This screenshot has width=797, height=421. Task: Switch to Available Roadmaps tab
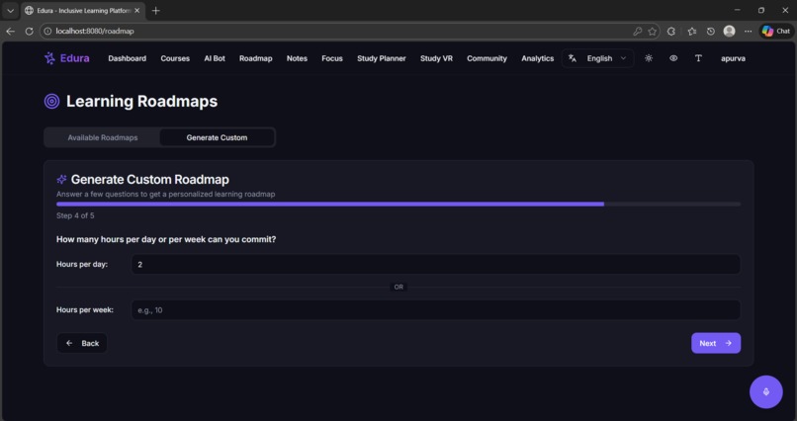coord(103,137)
